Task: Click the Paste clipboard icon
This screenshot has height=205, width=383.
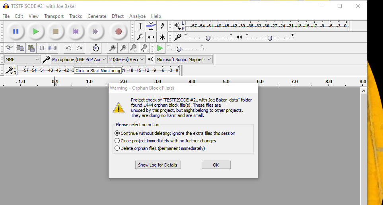Action: point(31,48)
